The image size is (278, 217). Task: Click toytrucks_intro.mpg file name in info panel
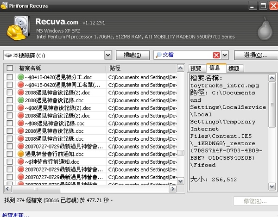tap(224, 86)
